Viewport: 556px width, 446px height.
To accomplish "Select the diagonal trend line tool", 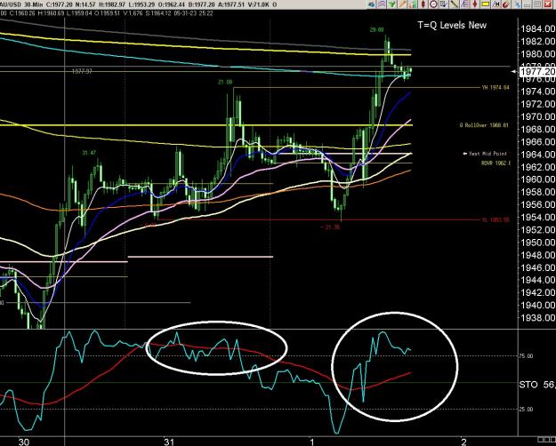I will click(x=454, y=4).
